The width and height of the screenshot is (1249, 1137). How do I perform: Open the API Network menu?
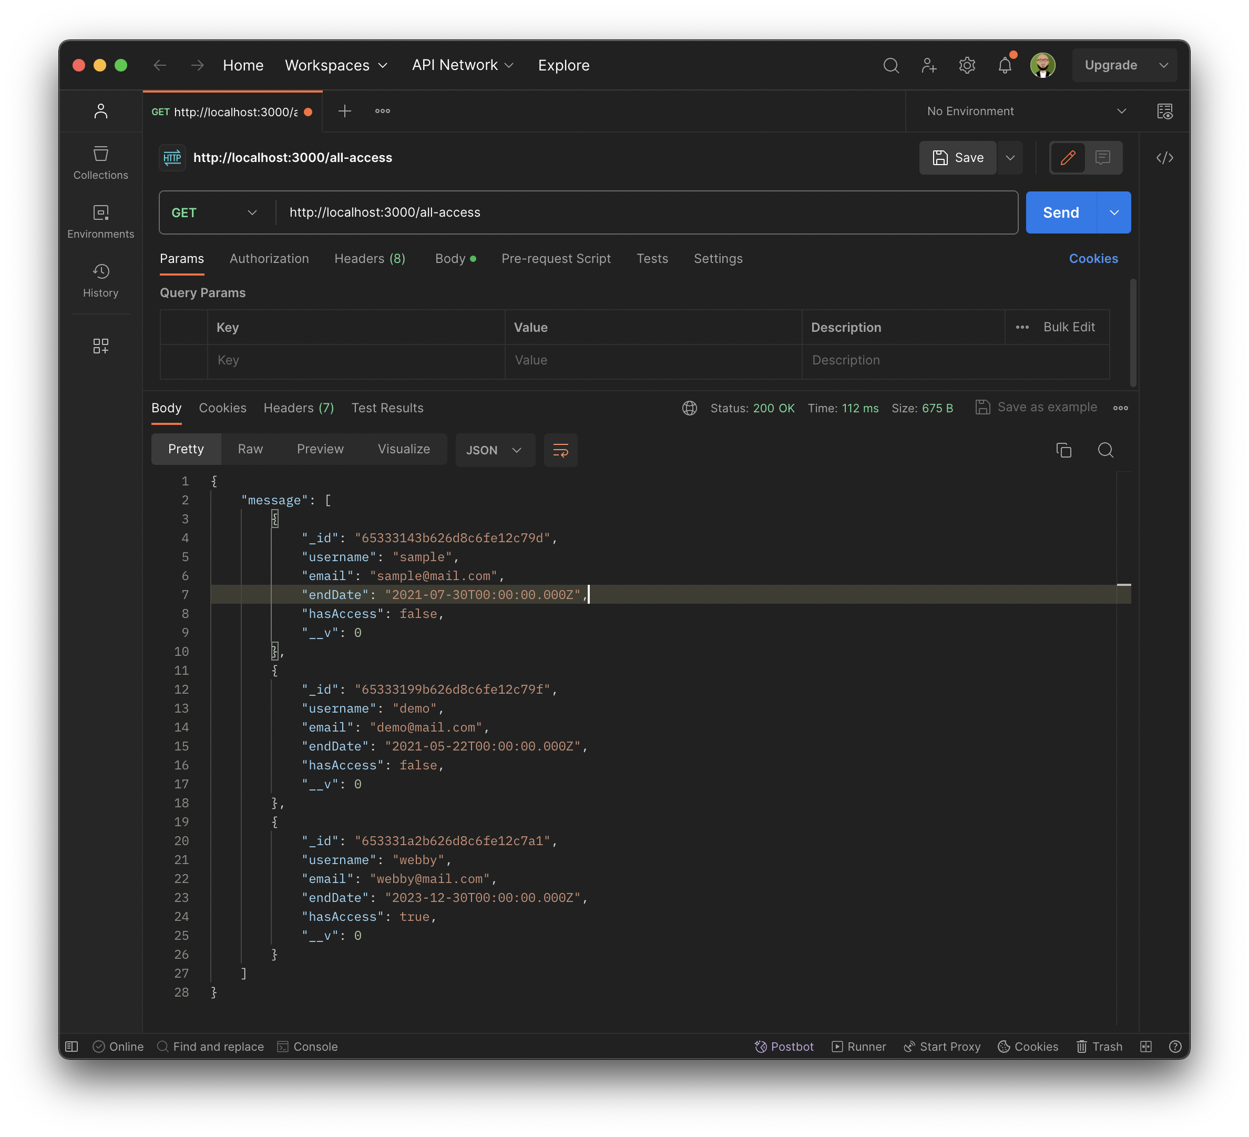coord(462,65)
